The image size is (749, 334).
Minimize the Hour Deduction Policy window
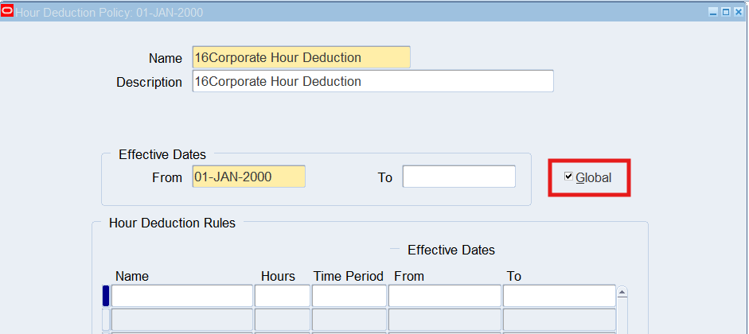pyautogui.click(x=713, y=12)
